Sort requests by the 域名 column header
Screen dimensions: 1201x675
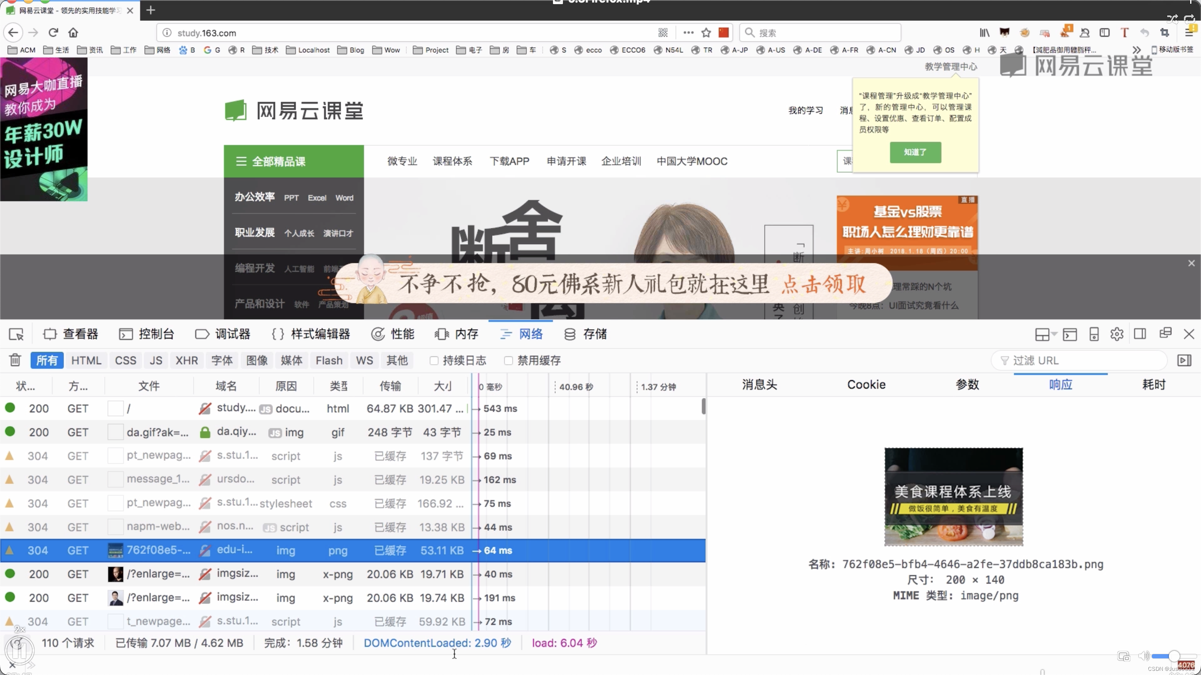tap(226, 386)
